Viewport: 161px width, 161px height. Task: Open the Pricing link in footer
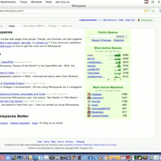click(x=80, y=142)
